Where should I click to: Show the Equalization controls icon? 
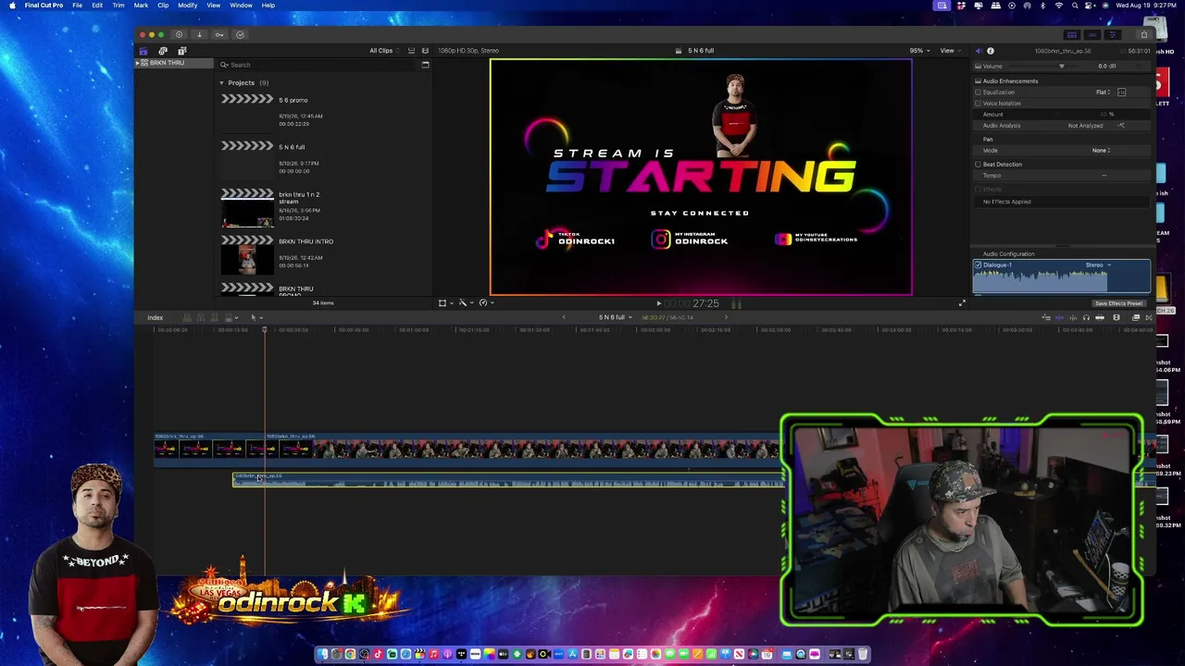tap(1122, 92)
